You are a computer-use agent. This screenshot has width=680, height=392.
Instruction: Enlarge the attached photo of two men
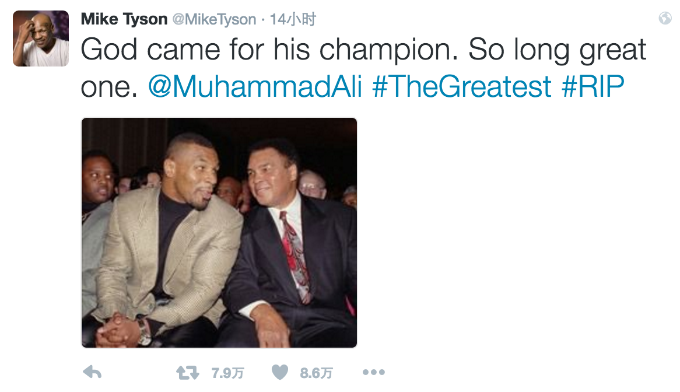click(x=219, y=233)
